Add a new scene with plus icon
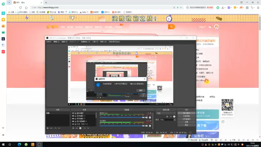This screenshot has height=147, width=261. click(x=48, y=128)
